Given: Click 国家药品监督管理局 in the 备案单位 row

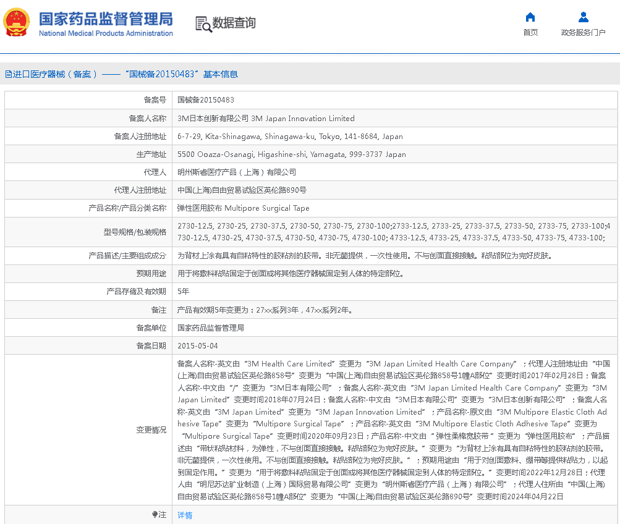Looking at the screenshot, I should click(x=210, y=328).
